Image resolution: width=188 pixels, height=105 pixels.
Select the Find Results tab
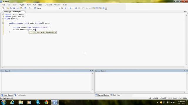tap(20, 95)
